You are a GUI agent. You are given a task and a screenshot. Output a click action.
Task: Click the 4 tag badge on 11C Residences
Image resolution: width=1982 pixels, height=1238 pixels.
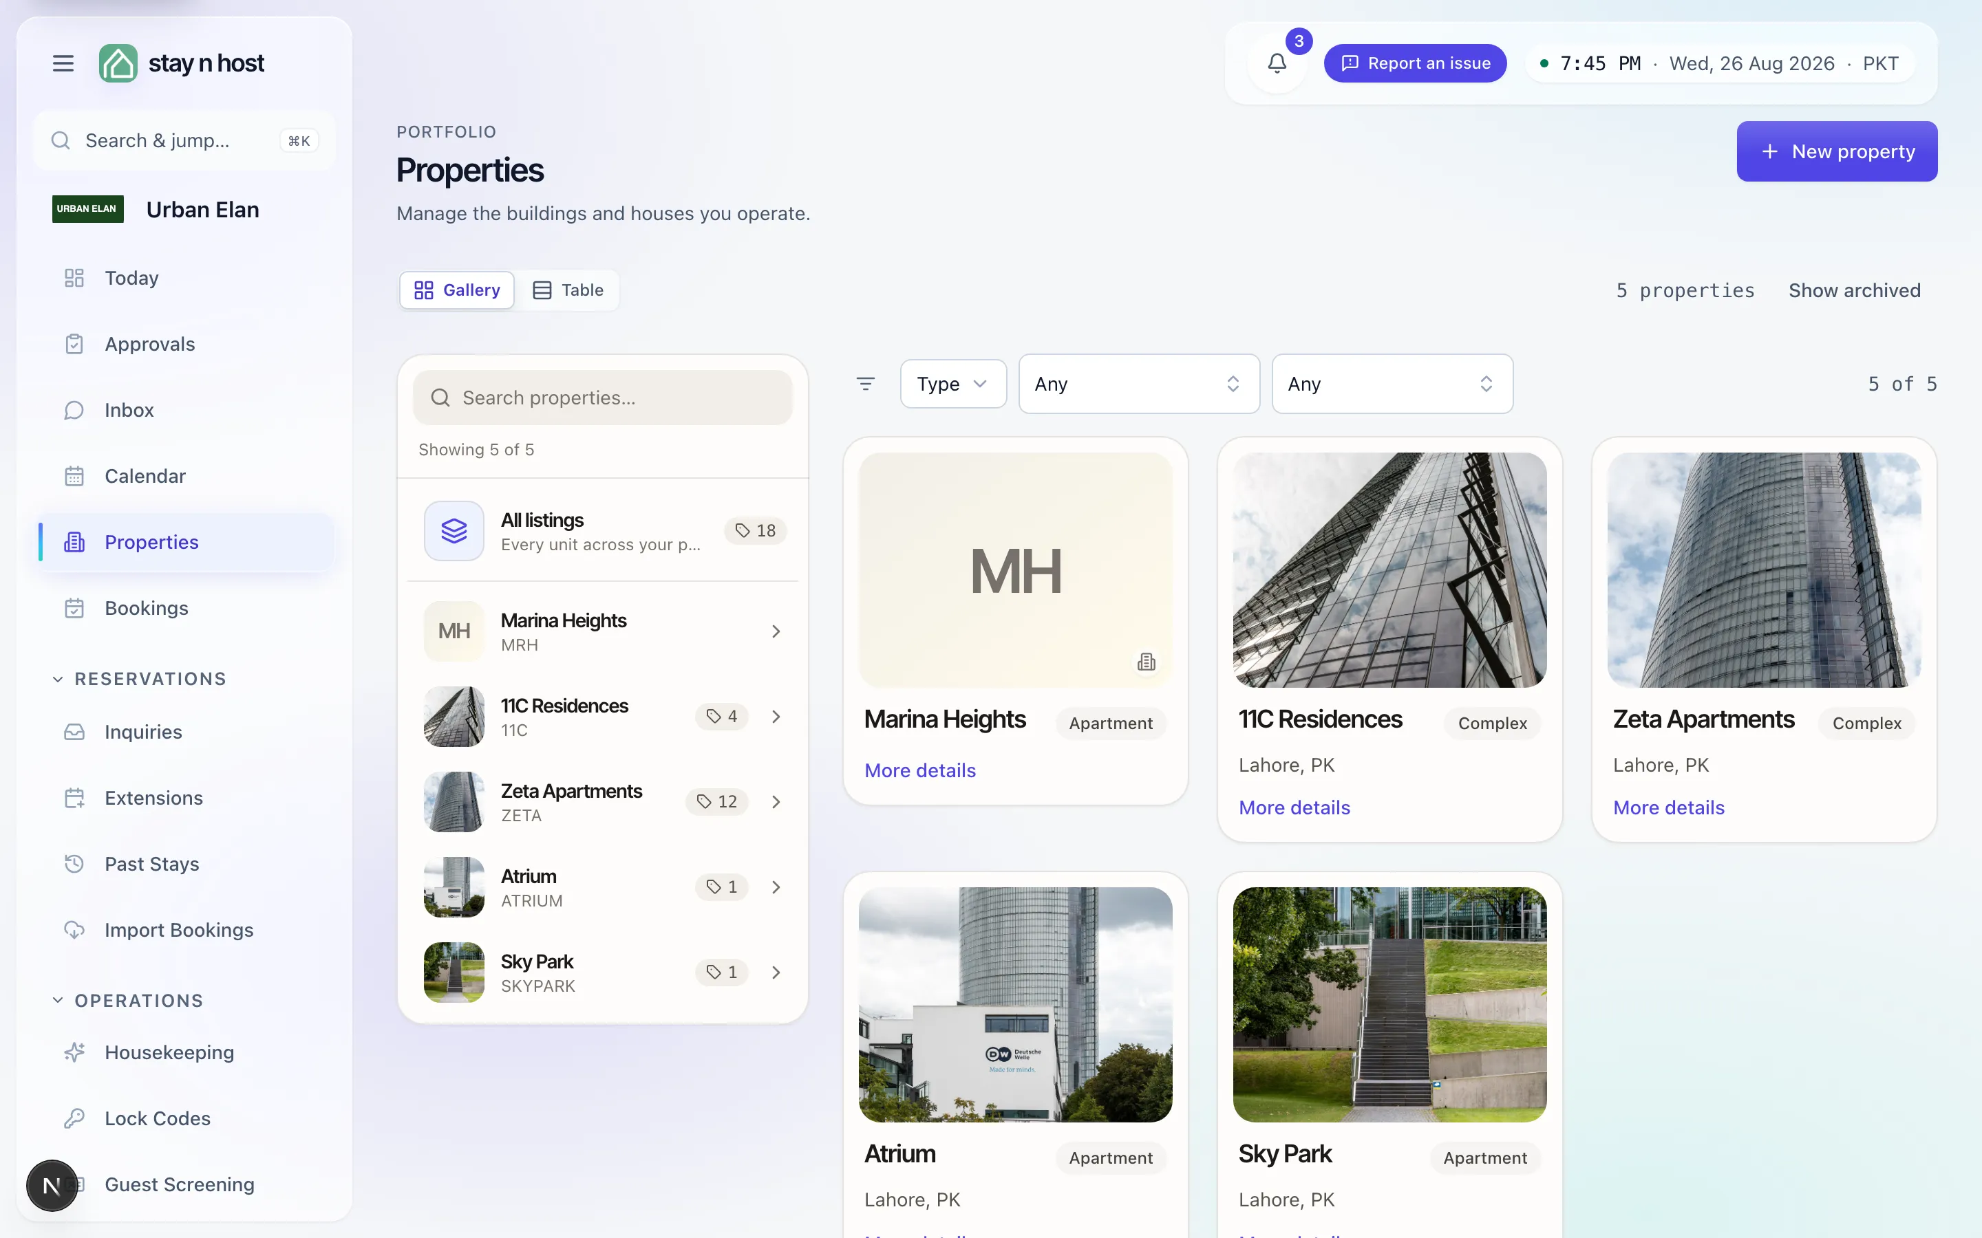721,717
